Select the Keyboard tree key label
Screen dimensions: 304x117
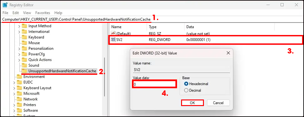(x=36, y=37)
